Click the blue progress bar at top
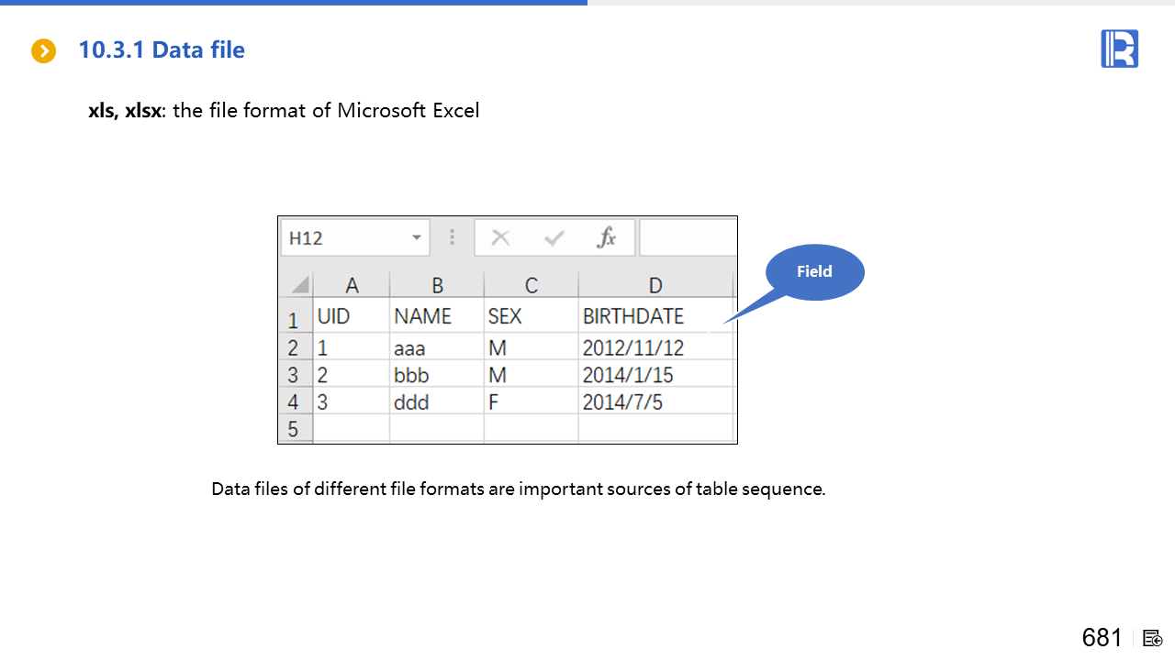The width and height of the screenshot is (1175, 660). point(294,3)
